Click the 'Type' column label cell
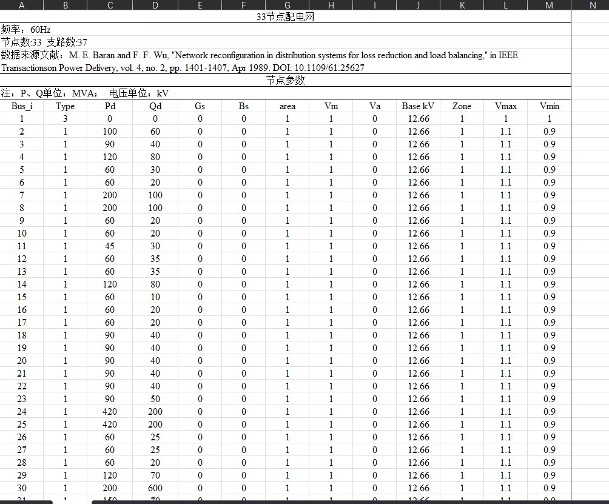Screen dimensions: 609x504 [66, 106]
